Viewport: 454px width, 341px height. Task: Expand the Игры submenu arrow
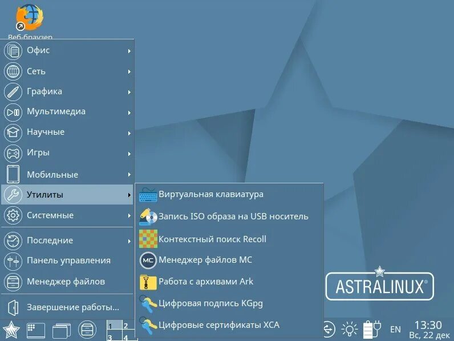click(x=129, y=154)
